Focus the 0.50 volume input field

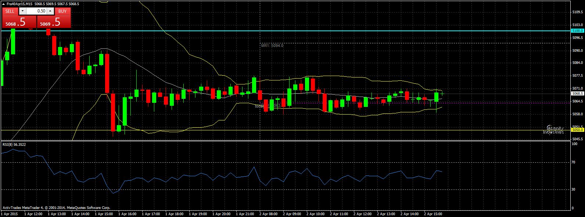(x=36, y=11)
